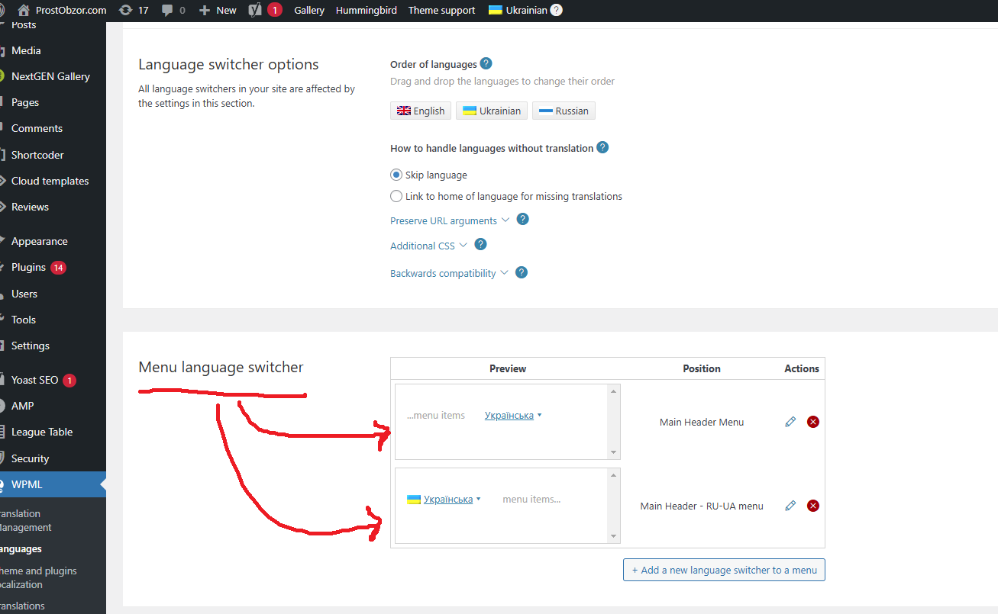Open the New content menu in admin bar

218,10
